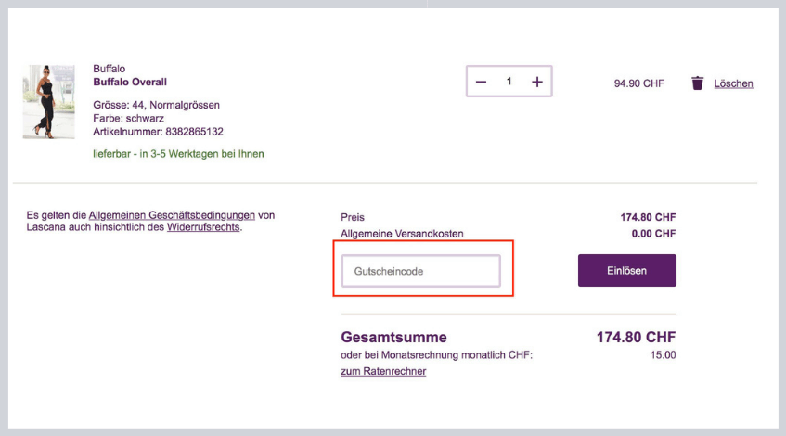786x436 pixels.
Task: Click the 0.00 CHF shipping cost
Action: click(x=653, y=234)
